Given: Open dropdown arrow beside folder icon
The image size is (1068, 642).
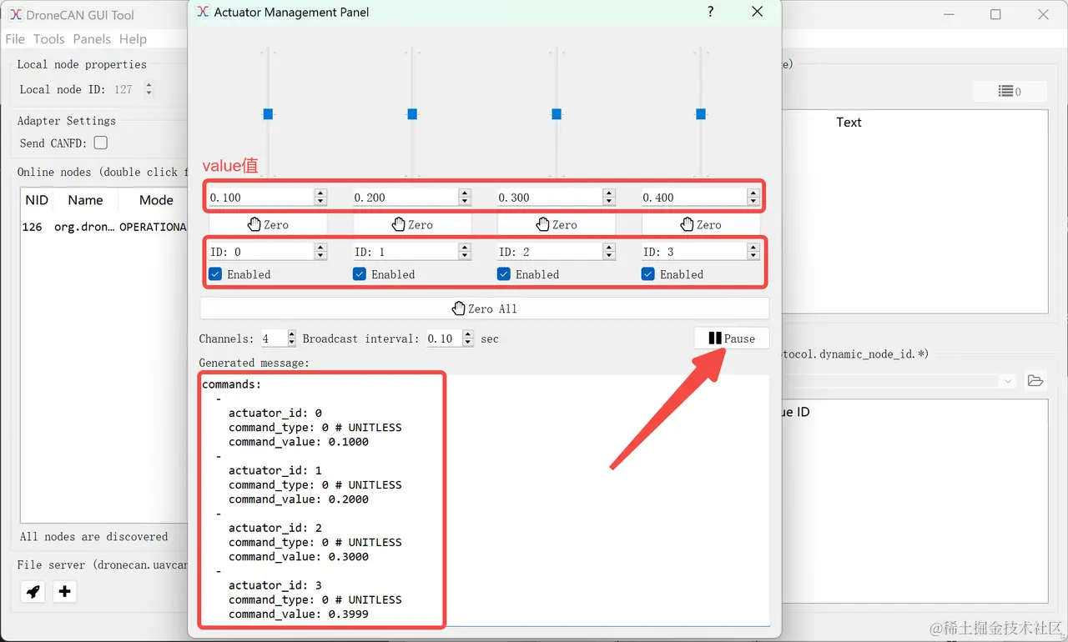Looking at the screenshot, I should click(1008, 381).
